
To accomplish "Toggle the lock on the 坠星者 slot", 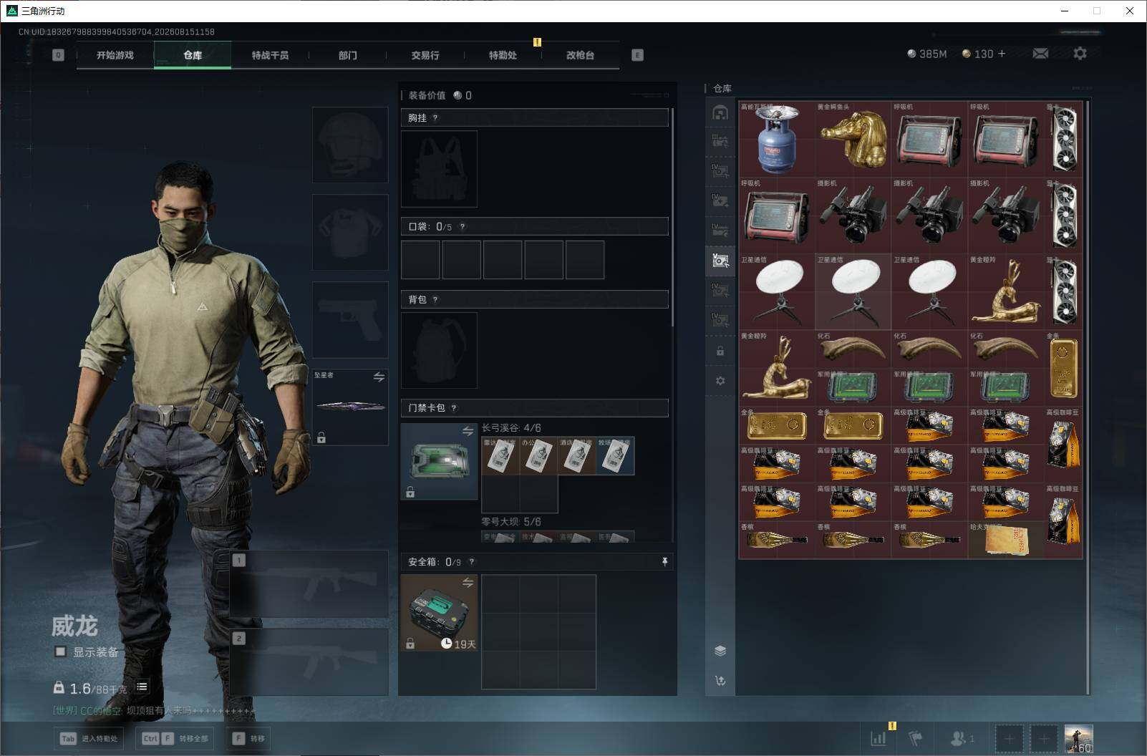I will click(321, 438).
